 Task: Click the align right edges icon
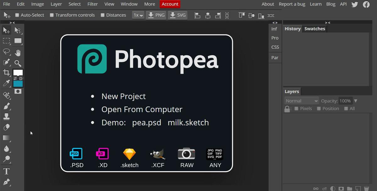[218, 15]
